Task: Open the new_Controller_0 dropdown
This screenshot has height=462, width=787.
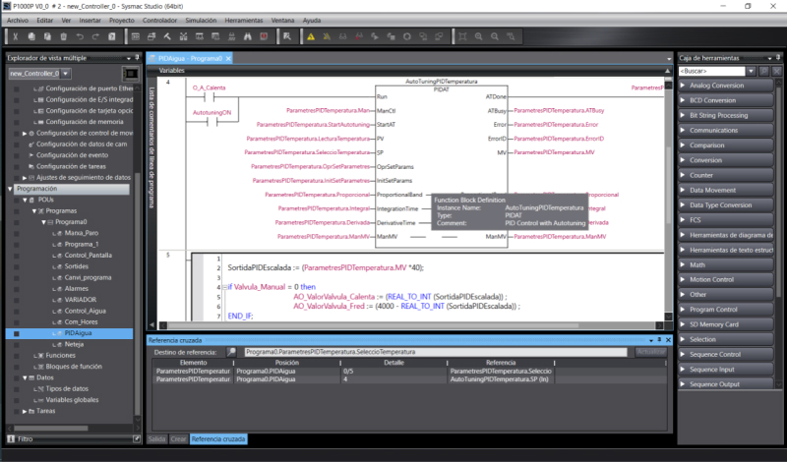Action: point(65,74)
